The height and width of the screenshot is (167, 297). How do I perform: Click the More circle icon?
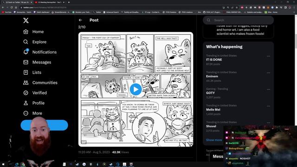click(26, 113)
